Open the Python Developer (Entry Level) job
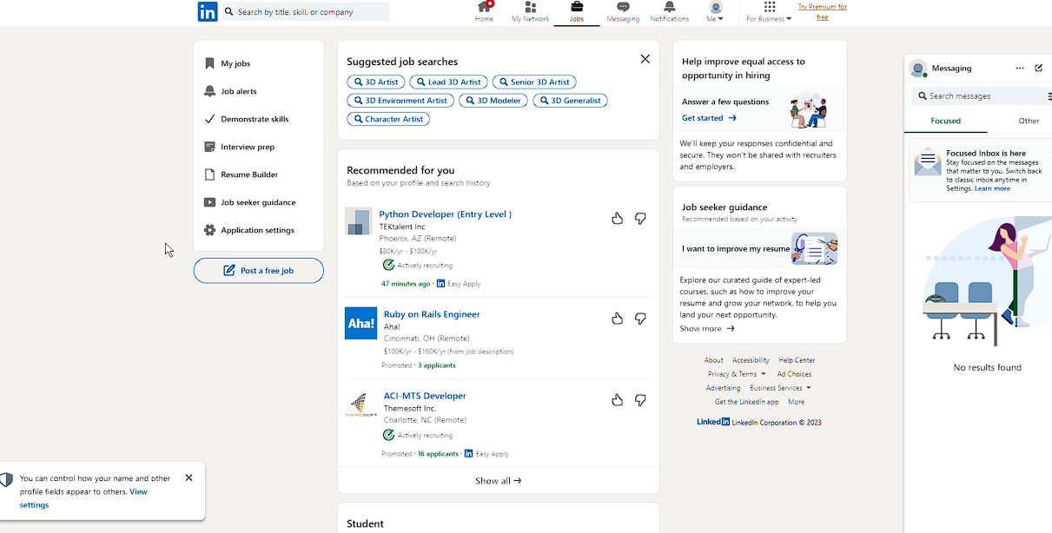 446,214
